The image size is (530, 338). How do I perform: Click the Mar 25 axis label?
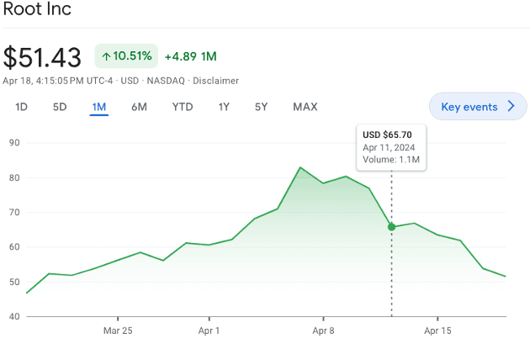coord(118,330)
